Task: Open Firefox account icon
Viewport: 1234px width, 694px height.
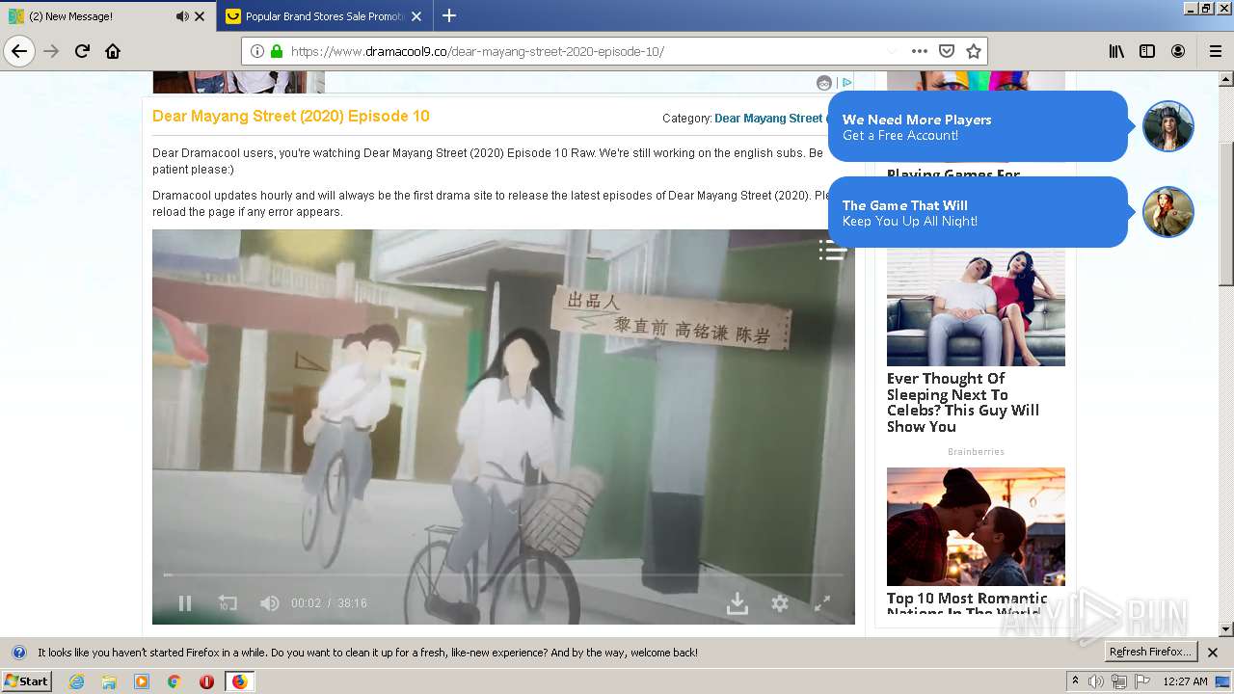Action: pos(1178,51)
